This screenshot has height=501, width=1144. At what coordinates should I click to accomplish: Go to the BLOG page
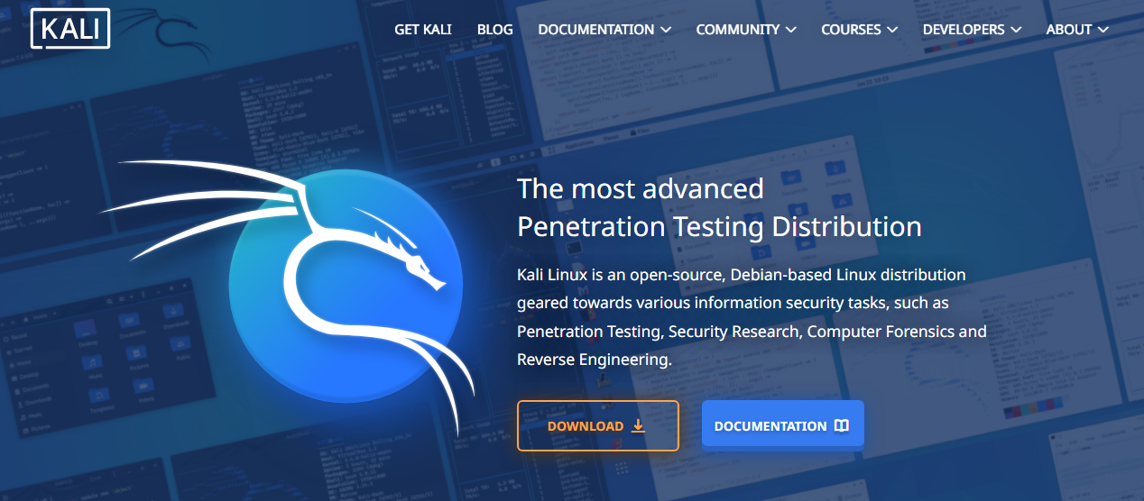[494, 30]
